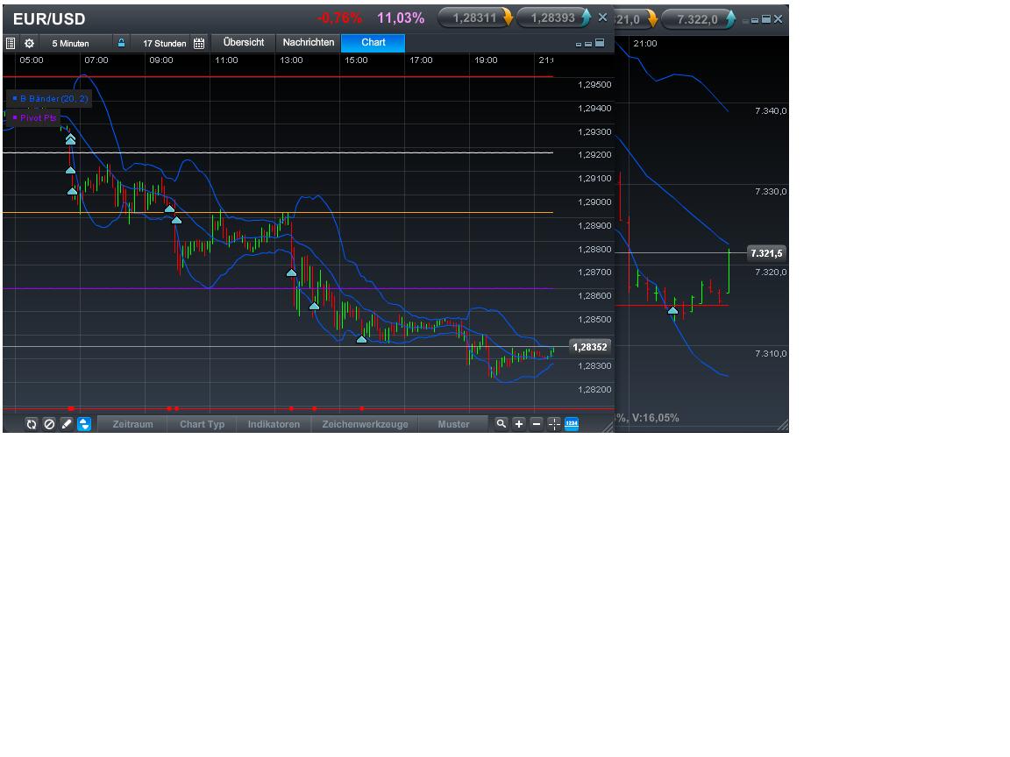Open the Indikatoren menu
The height and width of the screenshot is (757, 1010).
click(274, 424)
